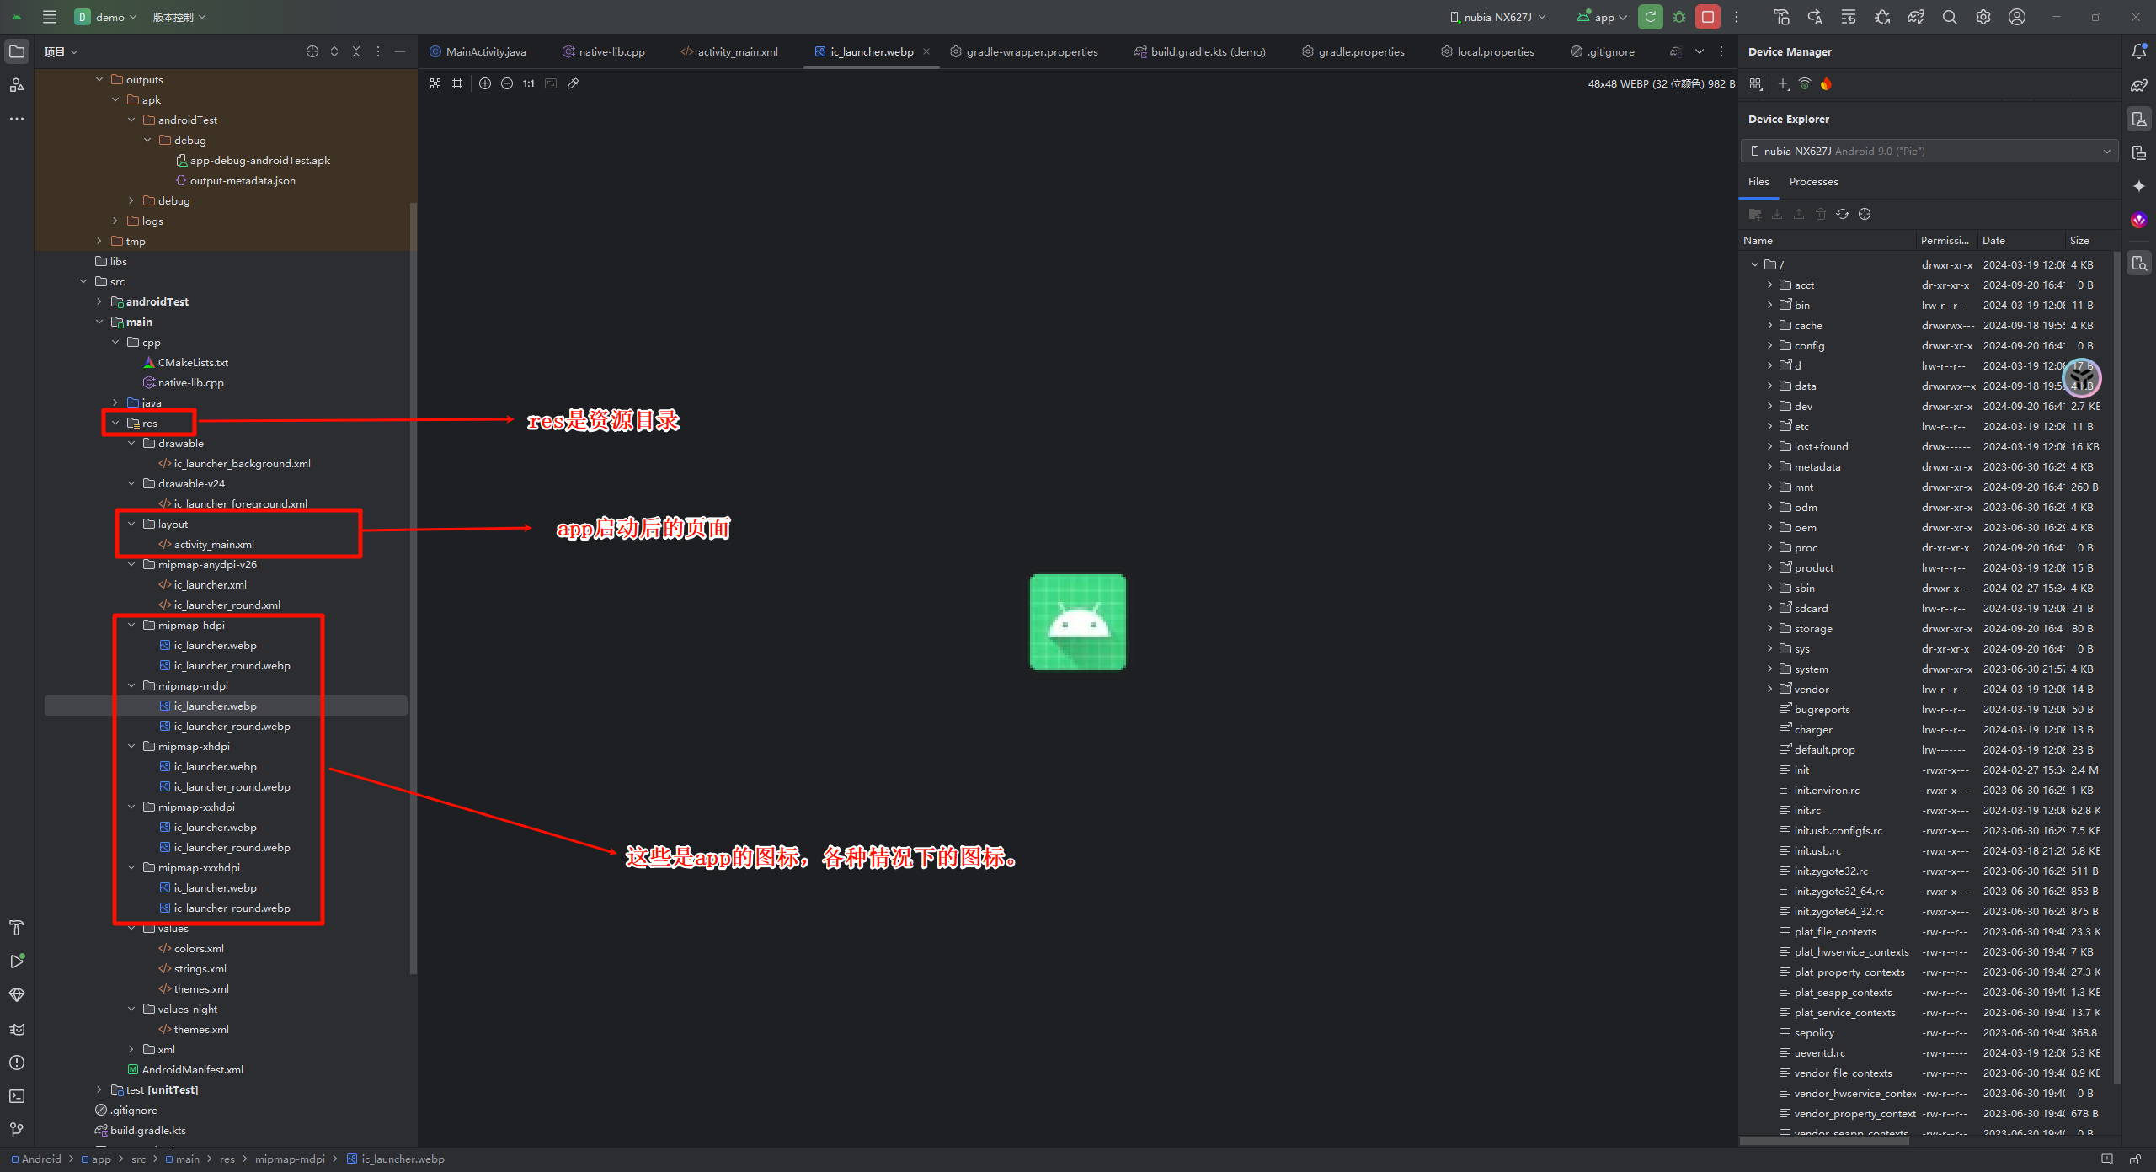Set the image to actual size (1:1)

528,83
